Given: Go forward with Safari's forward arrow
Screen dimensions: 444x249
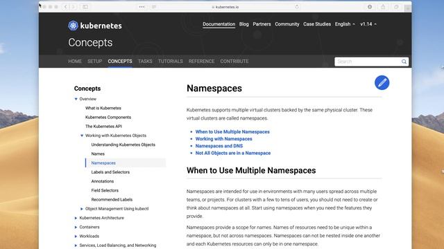Looking at the screenshot, I should 73,7.
